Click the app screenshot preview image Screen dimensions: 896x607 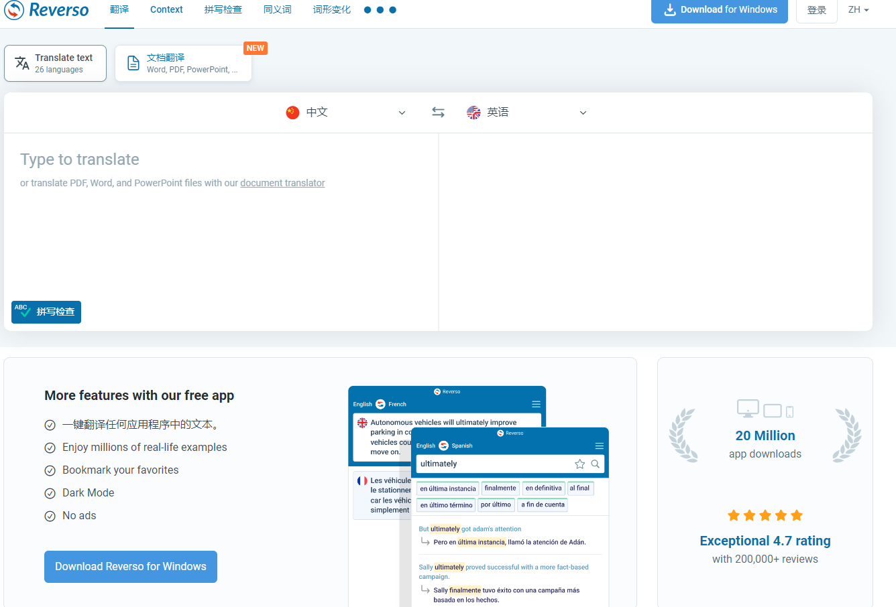tap(478, 496)
